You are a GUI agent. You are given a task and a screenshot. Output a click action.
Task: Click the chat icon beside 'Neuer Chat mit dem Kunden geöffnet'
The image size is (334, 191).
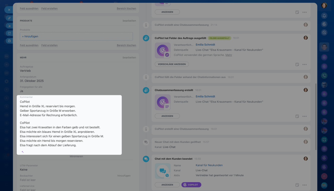(146, 142)
